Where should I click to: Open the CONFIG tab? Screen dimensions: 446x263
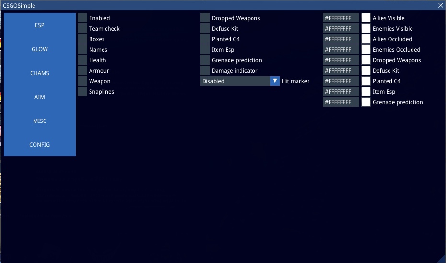tap(40, 144)
